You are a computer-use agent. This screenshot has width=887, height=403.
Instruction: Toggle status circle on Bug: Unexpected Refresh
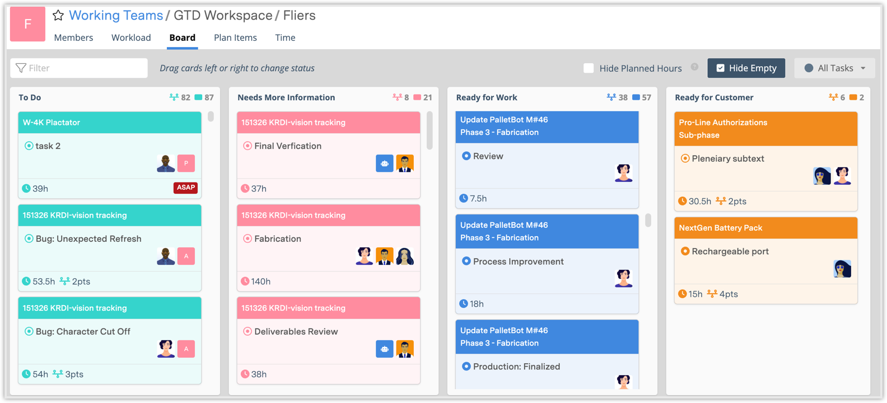tap(29, 239)
